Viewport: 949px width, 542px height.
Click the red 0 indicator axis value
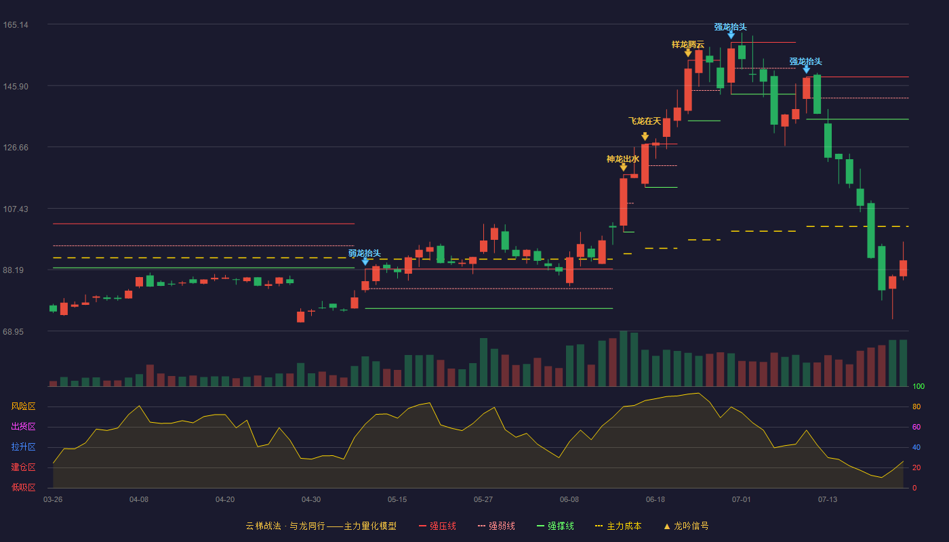pyautogui.click(x=914, y=488)
